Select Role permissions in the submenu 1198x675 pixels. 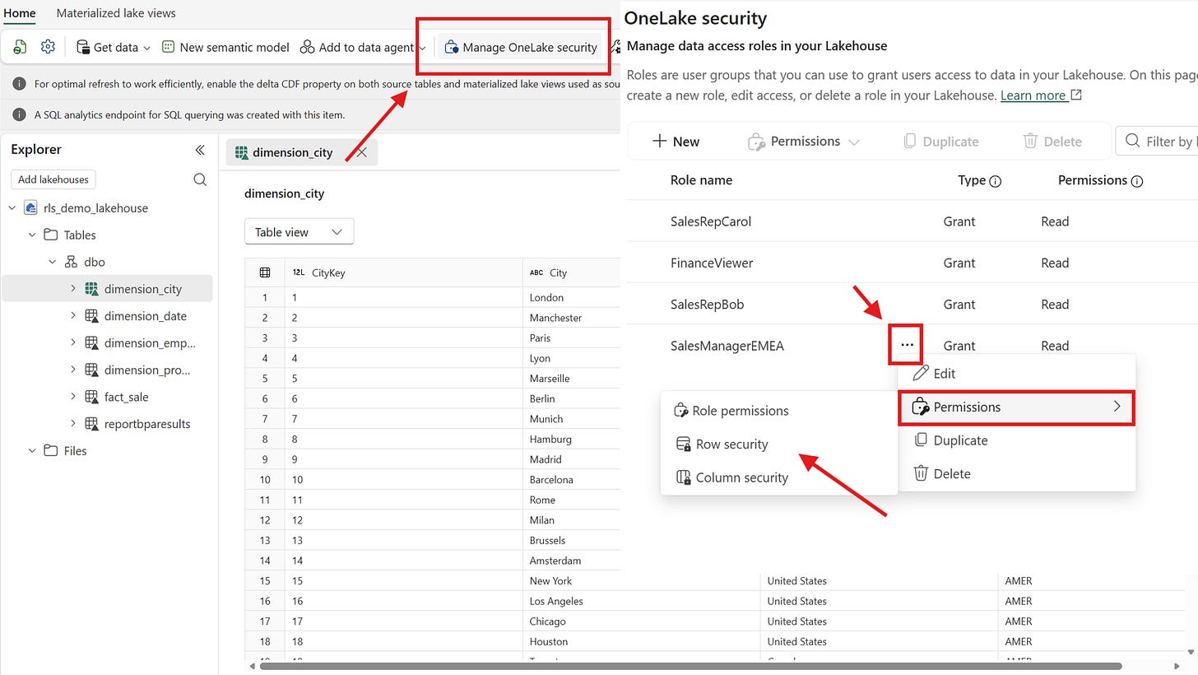click(x=778, y=411)
